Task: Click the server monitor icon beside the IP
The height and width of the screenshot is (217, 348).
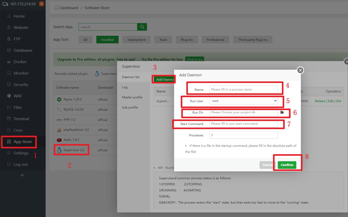Action: [x=5, y=4]
